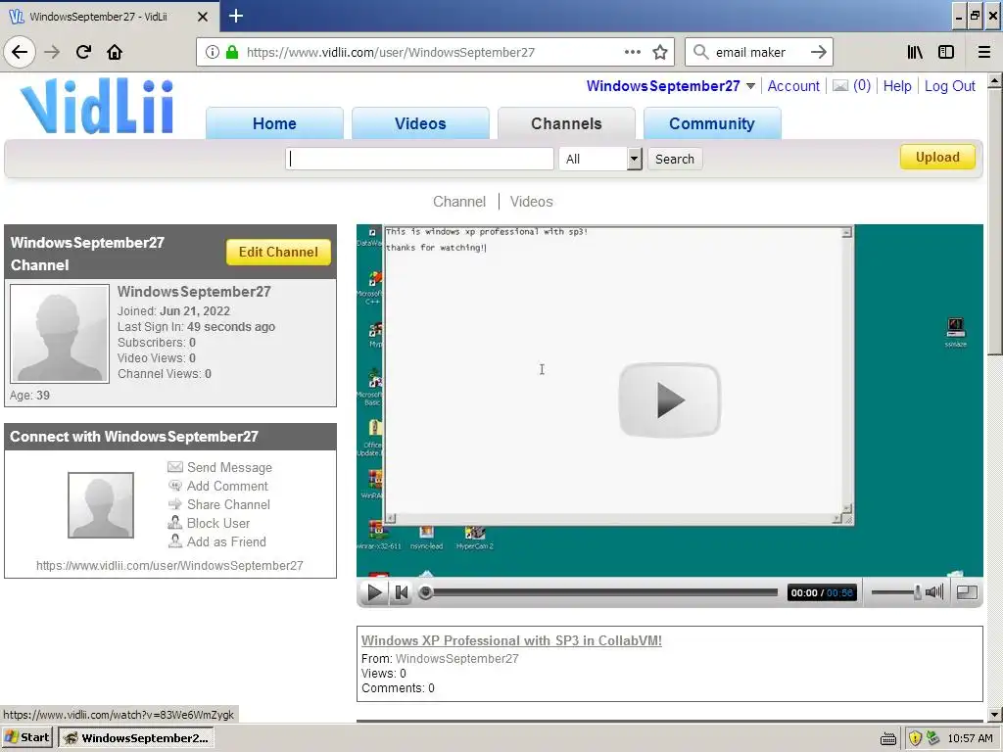Click the VidLii logo
This screenshot has height=752, width=1003.
tap(97, 106)
